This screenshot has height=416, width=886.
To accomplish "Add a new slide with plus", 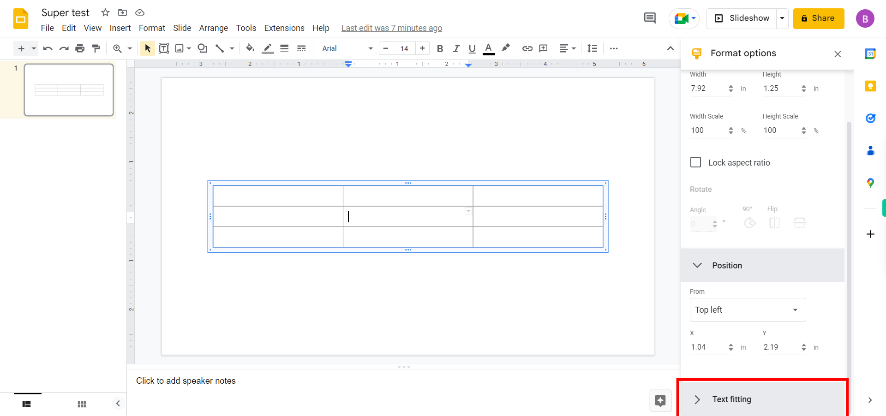I will pos(21,48).
